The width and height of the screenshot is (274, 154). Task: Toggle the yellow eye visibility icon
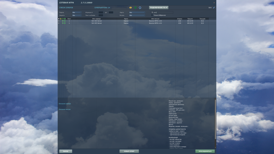(x=130, y=7)
